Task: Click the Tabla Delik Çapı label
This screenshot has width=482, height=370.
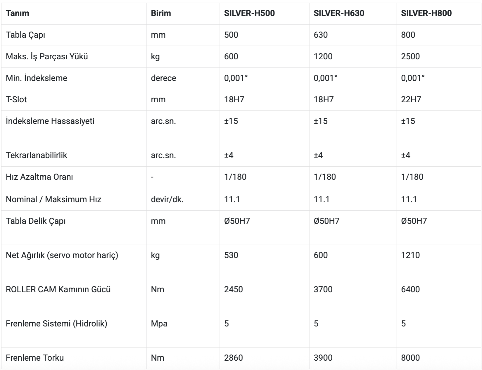Action: [x=36, y=221]
